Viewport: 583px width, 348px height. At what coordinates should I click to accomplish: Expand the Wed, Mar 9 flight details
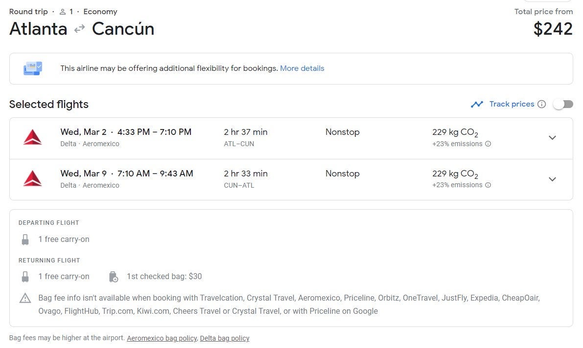pyautogui.click(x=552, y=179)
